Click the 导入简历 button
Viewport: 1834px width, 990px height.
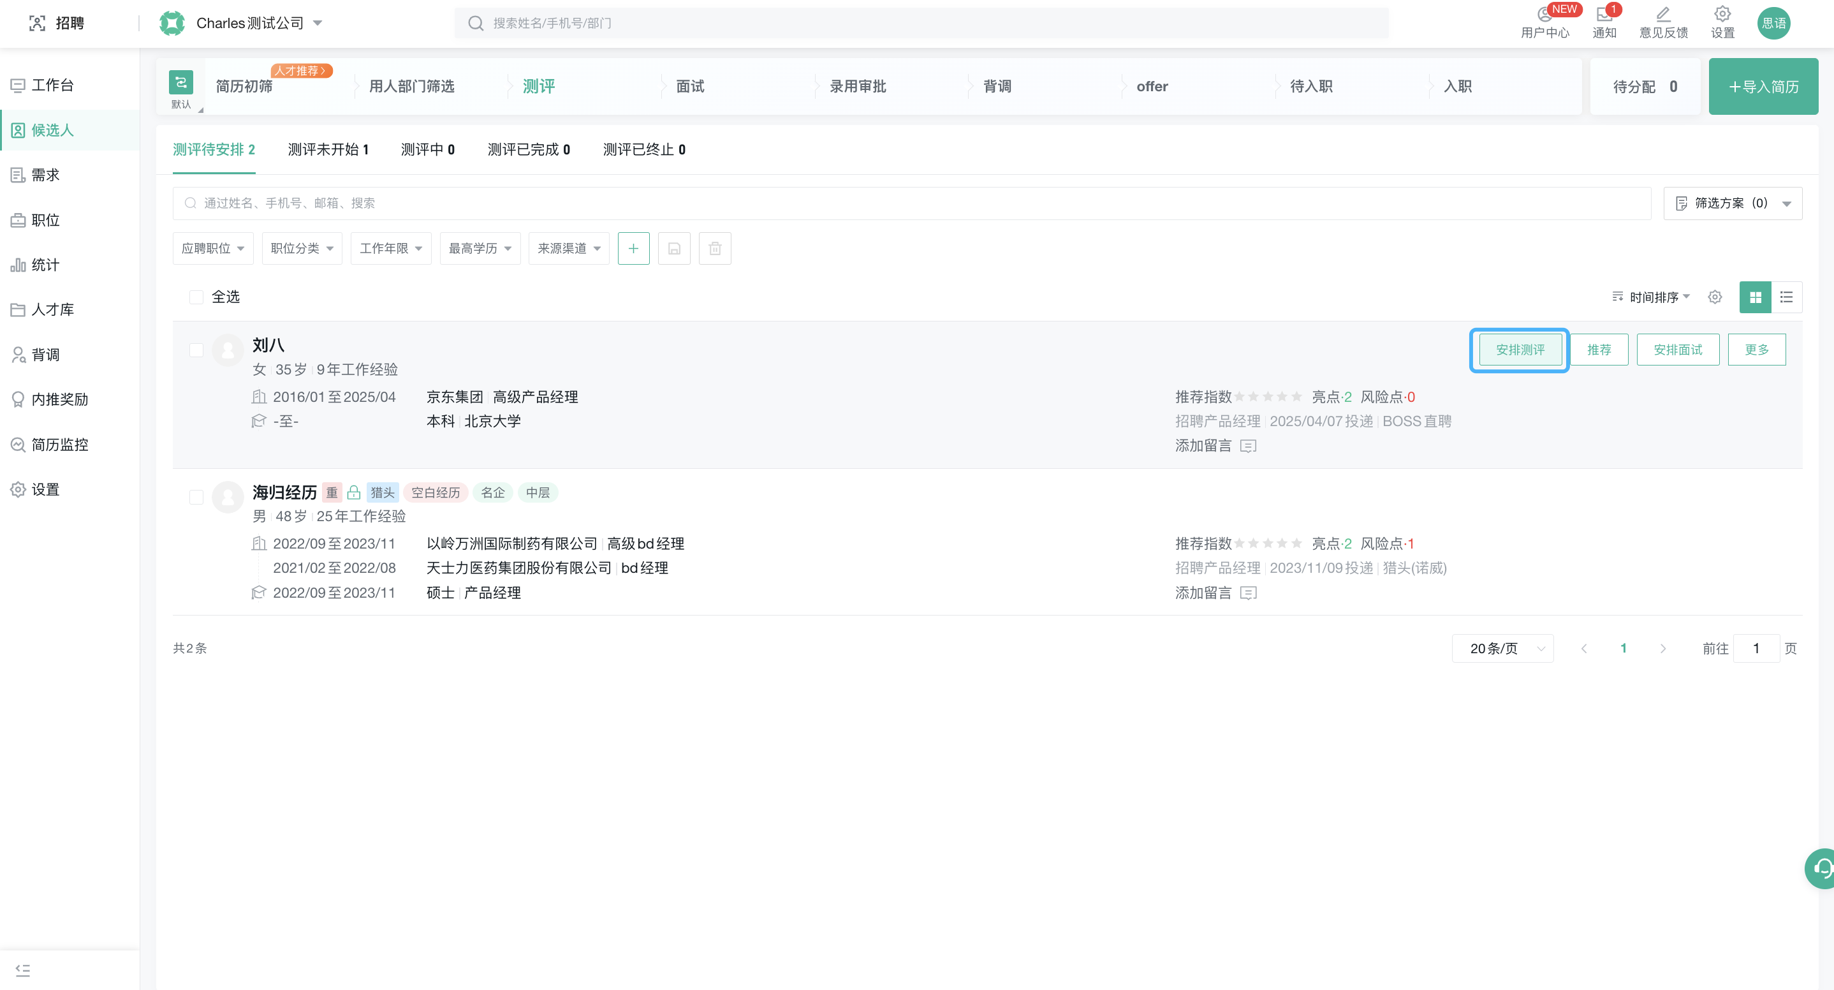pos(1762,86)
